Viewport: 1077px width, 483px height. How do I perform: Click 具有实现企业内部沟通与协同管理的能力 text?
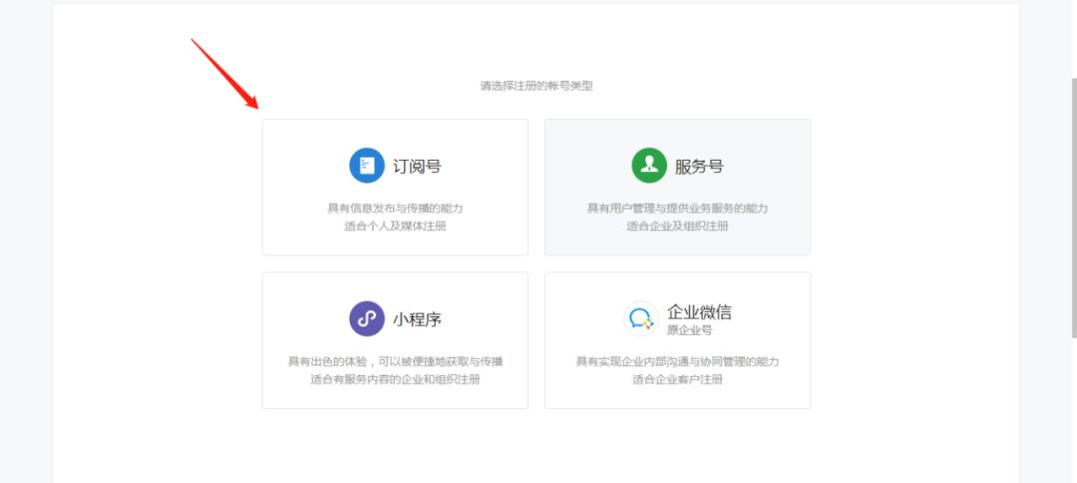tap(677, 361)
